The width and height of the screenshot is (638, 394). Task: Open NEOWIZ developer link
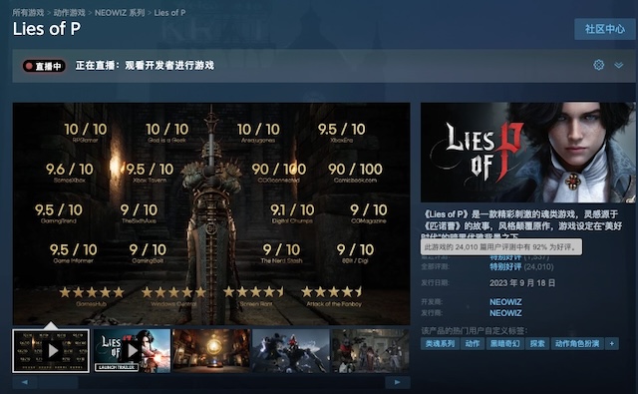coord(505,302)
